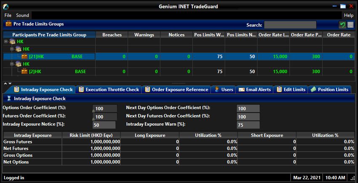The width and height of the screenshot is (358, 183).
Task: Click the Logged in status text
Action: tap(14, 178)
